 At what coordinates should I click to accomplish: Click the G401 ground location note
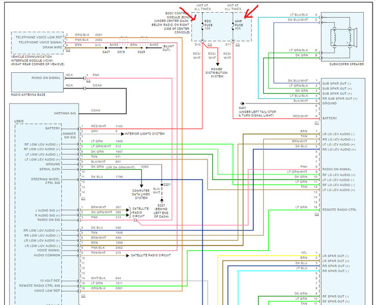257,112
